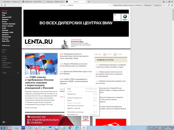Reload page using the address bar refresh icon
Viewport: 174px width, 130px height.
coord(23,5)
